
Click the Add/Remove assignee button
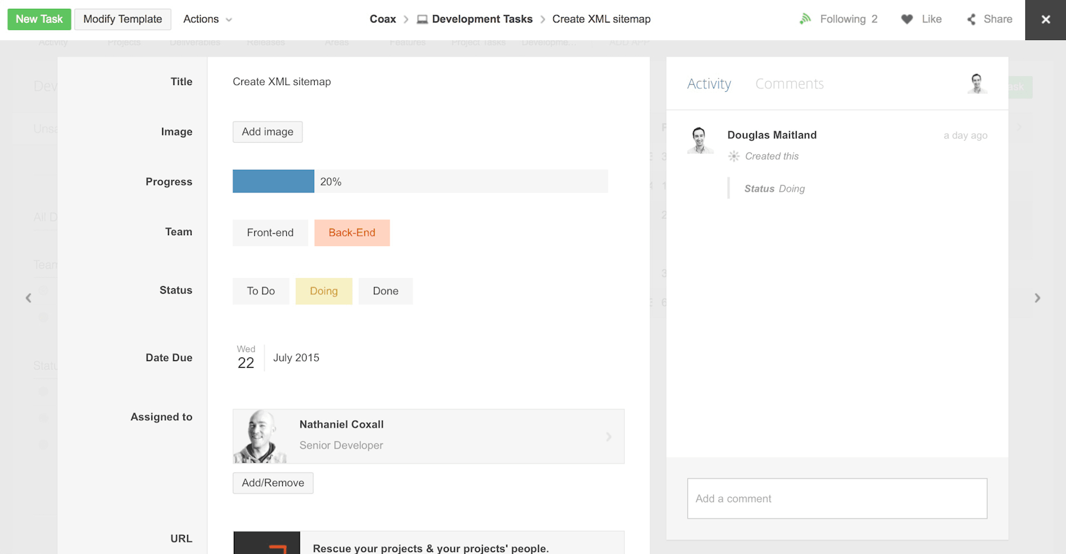click(273, 483)
